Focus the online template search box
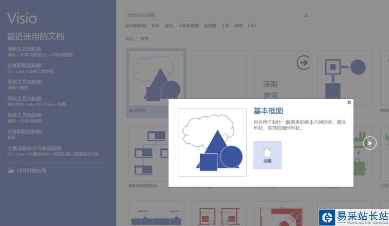The width and height of the screenshot is (389, 226). [217, 16]
